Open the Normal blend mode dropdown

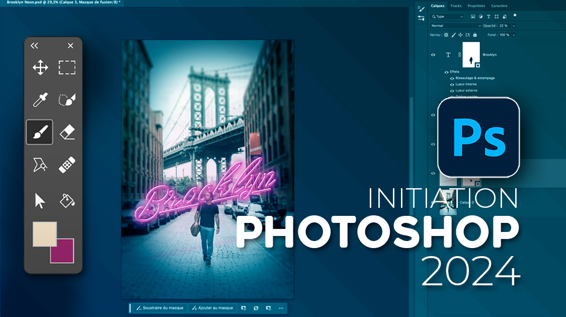coord(455,26)
